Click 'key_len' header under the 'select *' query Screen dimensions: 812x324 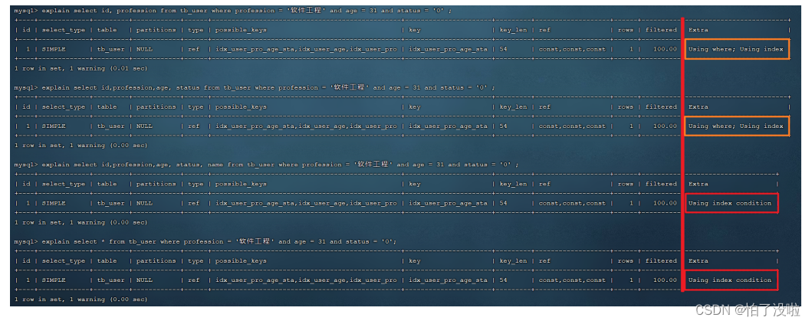point(513,261)
